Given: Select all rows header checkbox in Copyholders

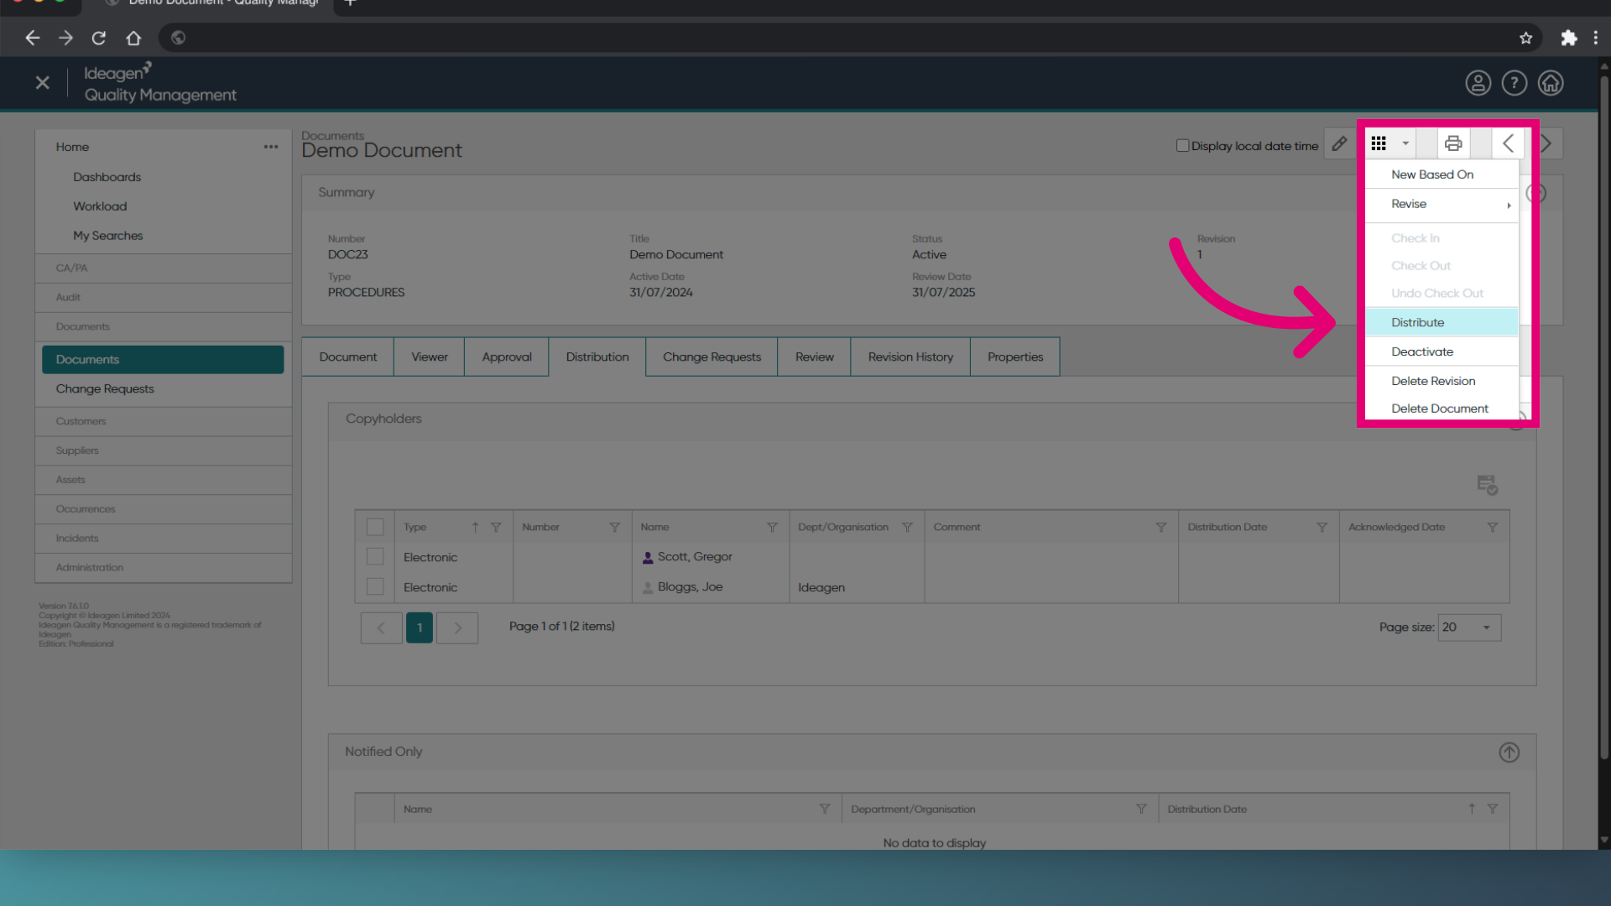Looking at the screenshot, I should point(375,528).
